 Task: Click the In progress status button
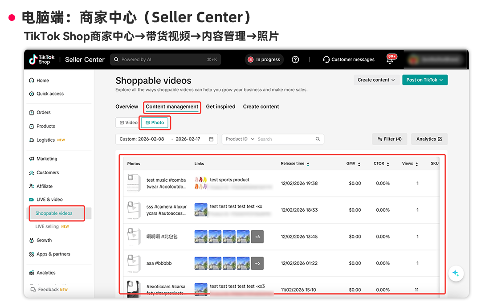264,60
